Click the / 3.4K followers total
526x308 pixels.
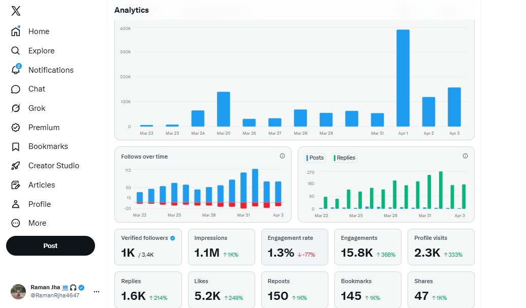tap(146, 255)
